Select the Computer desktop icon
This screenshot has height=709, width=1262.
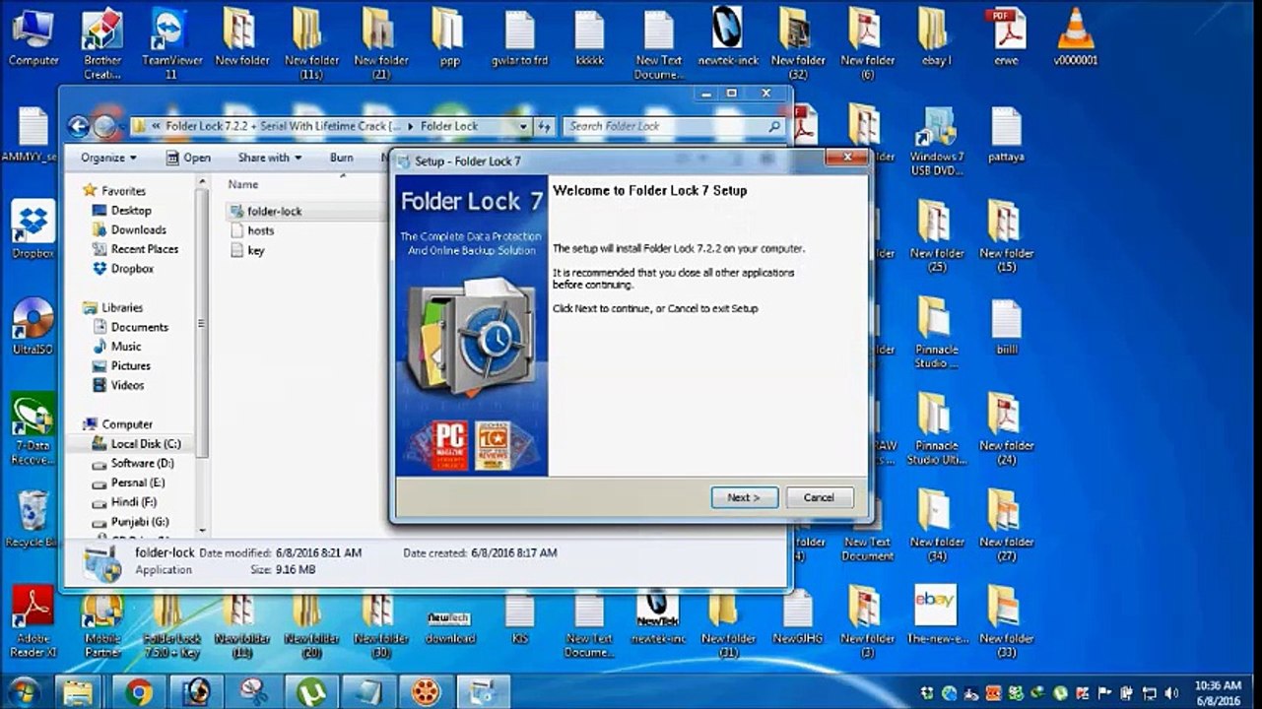pos(33,37)
